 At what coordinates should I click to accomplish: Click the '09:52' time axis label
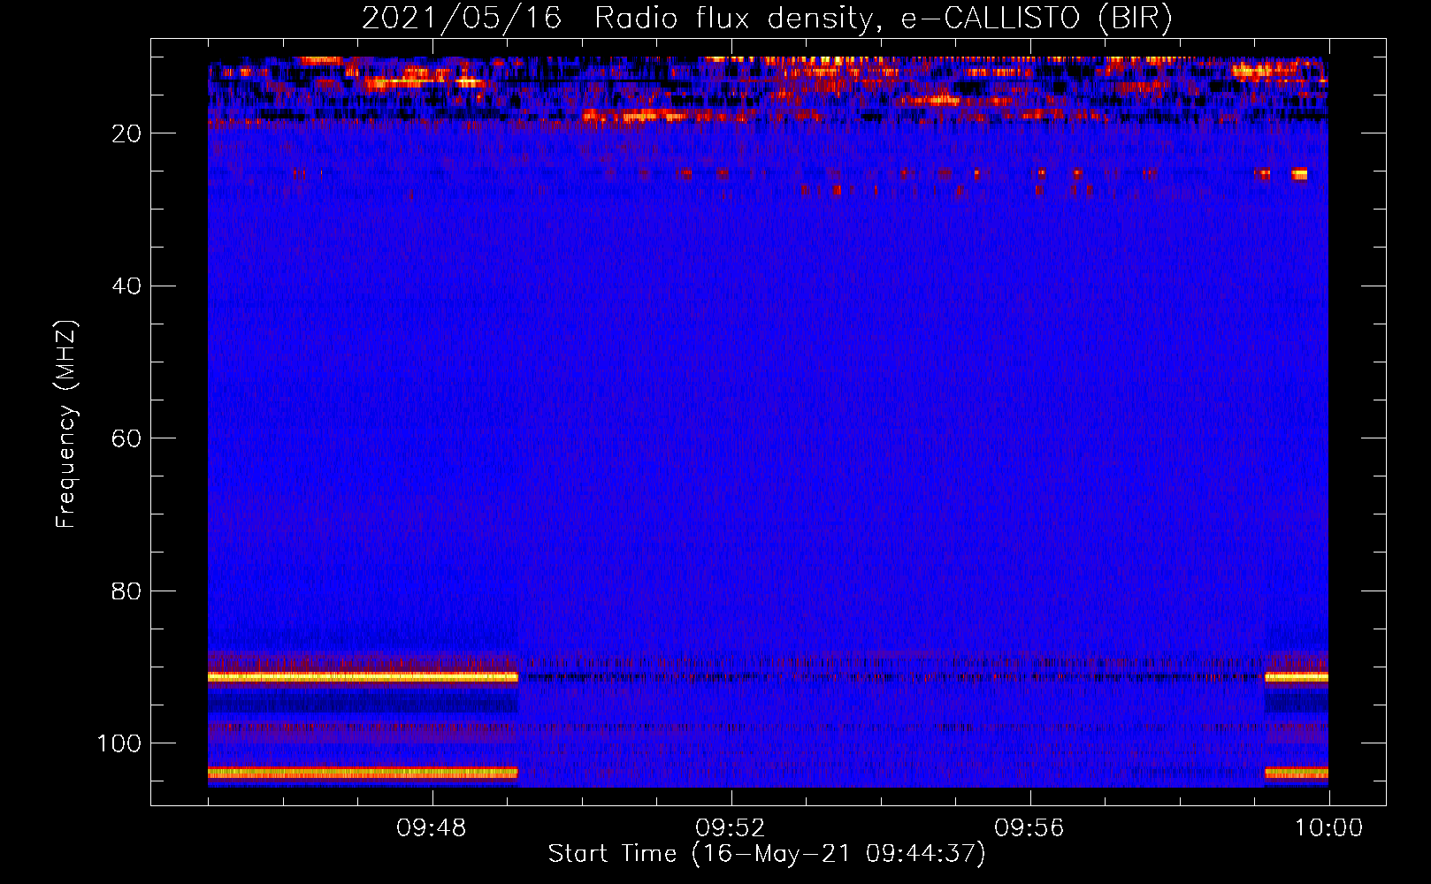[x=731, y=828]
